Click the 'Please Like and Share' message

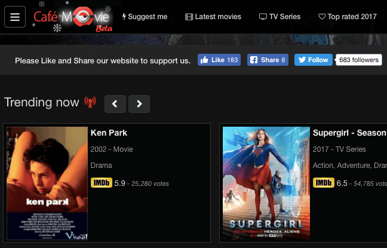[103, 60]
